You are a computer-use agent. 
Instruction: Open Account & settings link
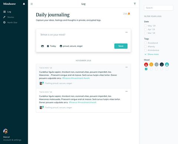point(12,140)
